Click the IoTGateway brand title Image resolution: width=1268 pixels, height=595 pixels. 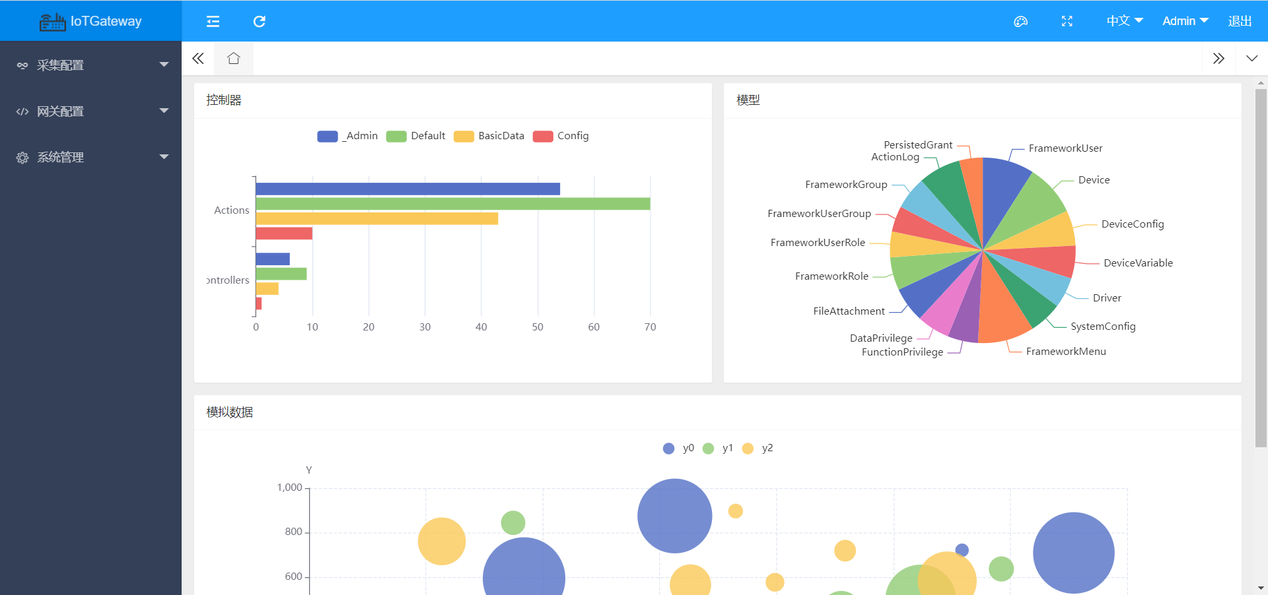106,21
